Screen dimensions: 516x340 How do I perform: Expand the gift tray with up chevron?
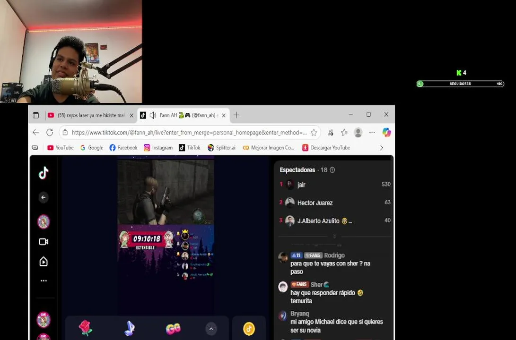pos(211,329)
